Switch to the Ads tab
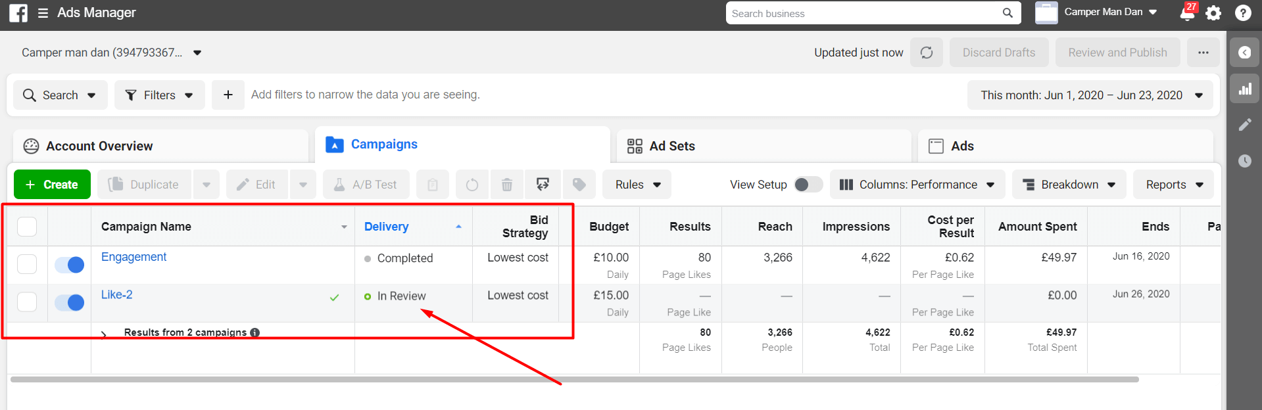1262x410 pixels. click(1065, 146)
